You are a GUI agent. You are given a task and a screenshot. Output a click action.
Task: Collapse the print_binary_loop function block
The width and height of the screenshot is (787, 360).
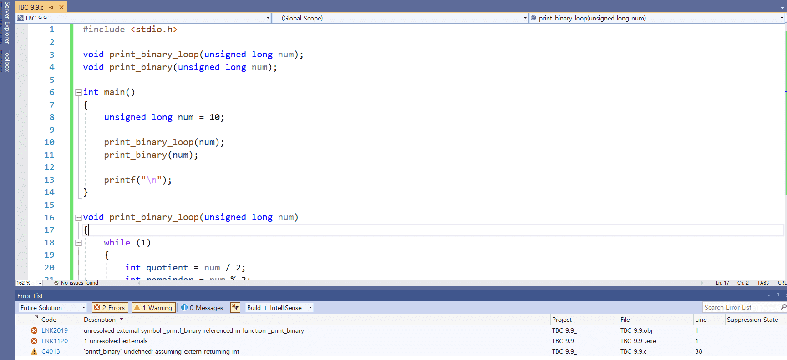coord(78,217)
